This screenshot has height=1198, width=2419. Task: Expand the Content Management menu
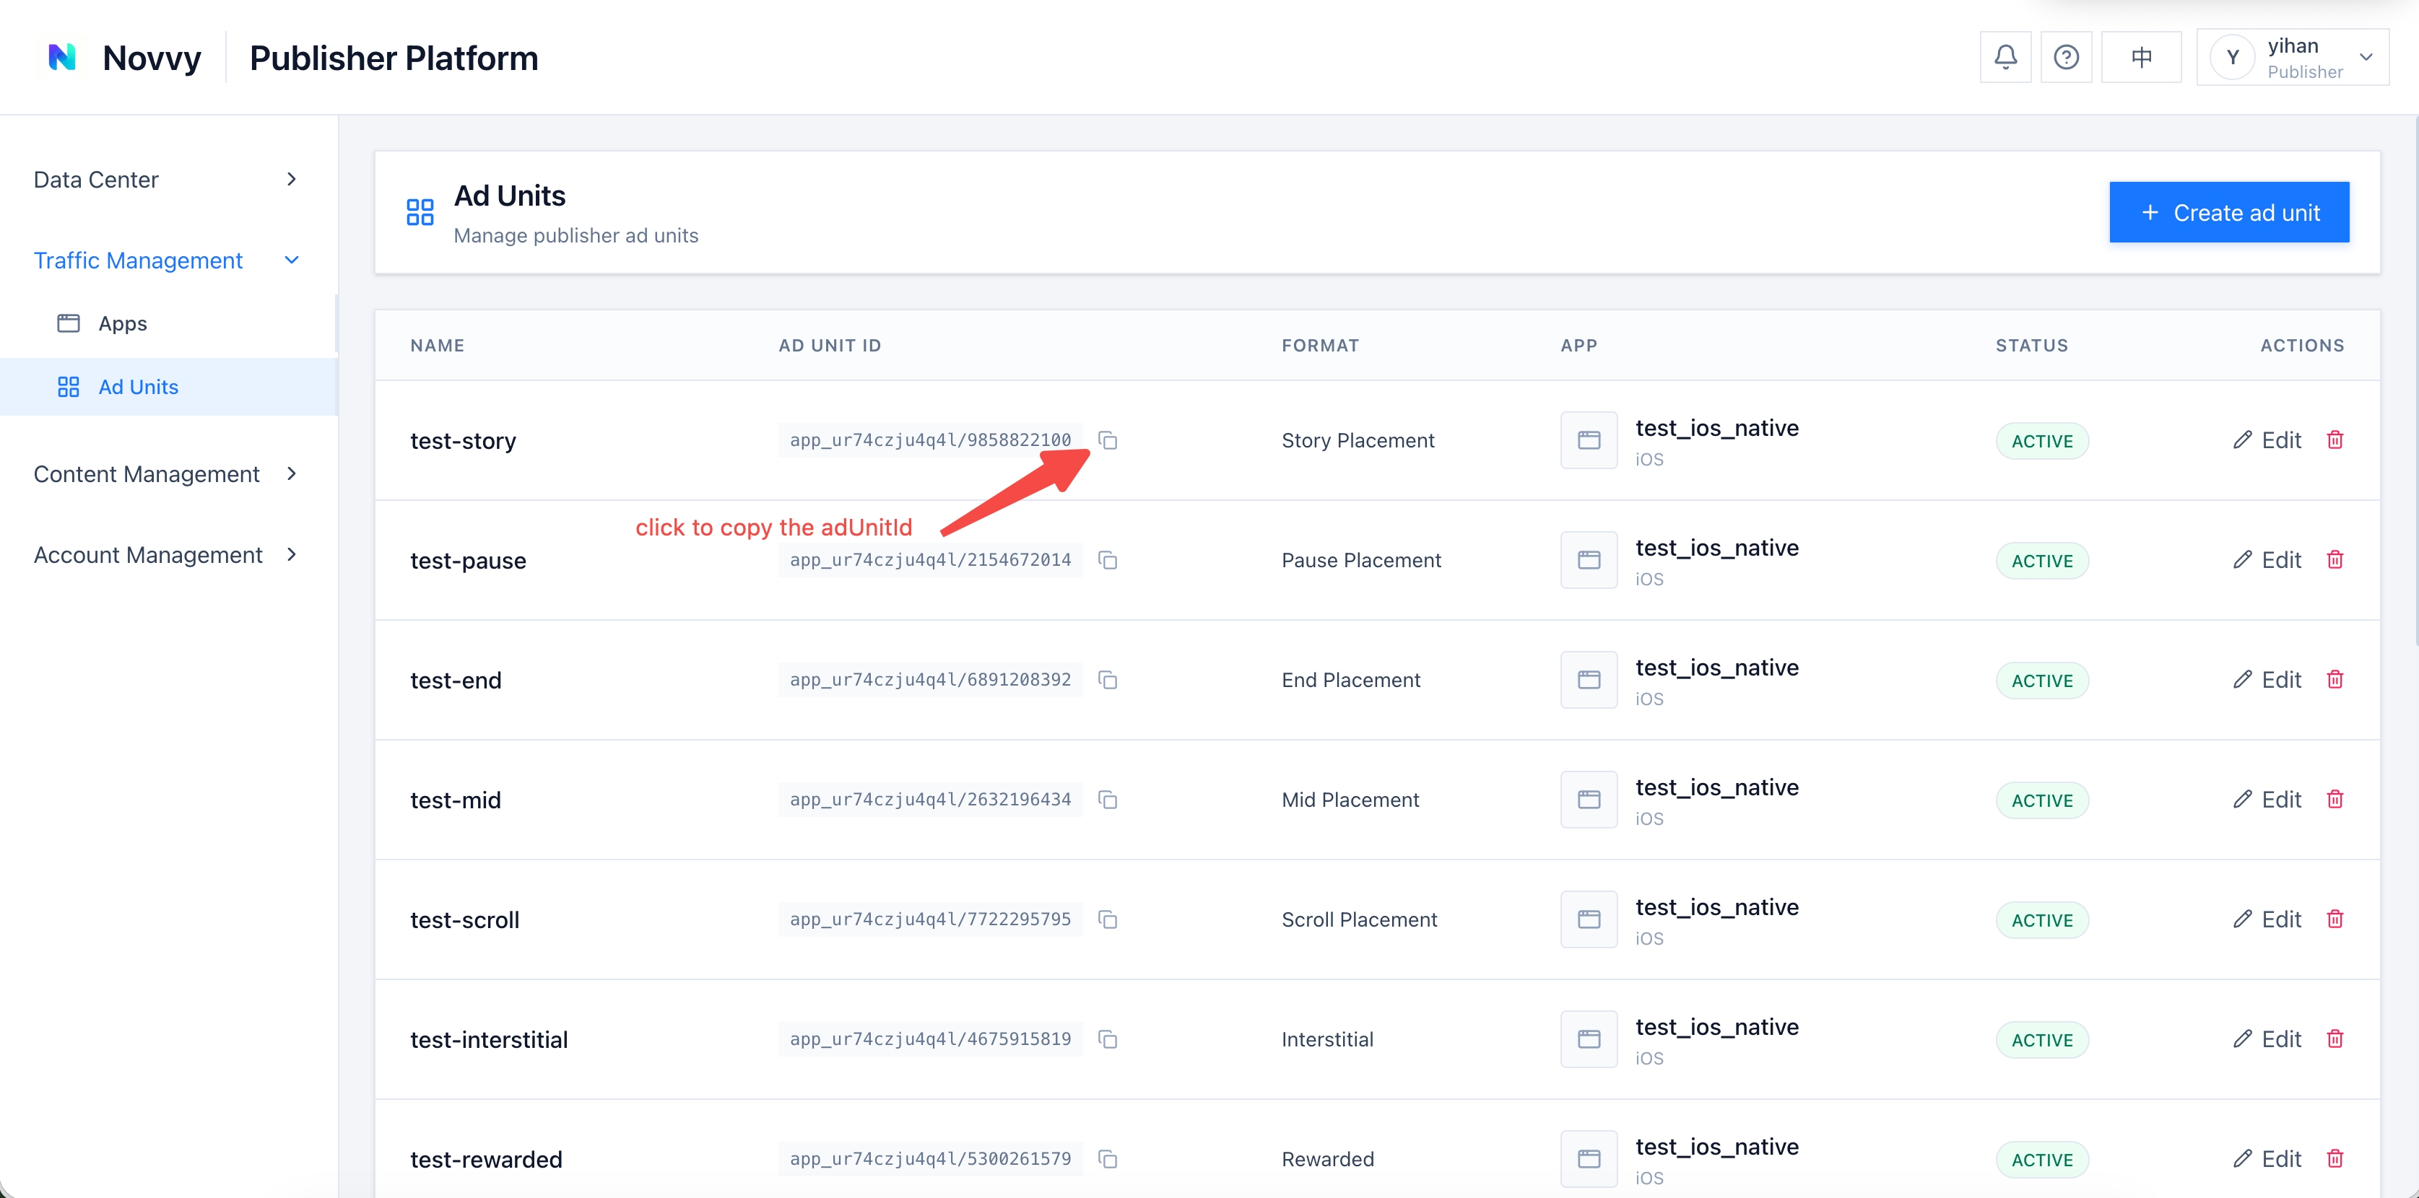[x=167, y=474]
